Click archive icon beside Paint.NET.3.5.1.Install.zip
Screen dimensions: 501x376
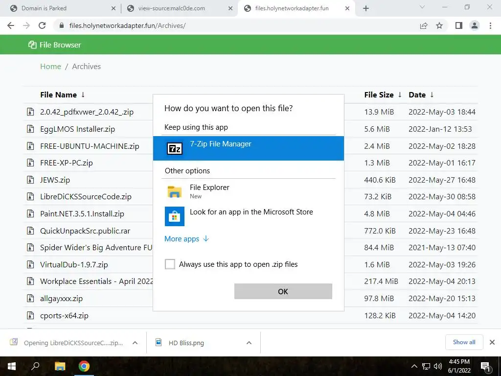pos(30,213)
